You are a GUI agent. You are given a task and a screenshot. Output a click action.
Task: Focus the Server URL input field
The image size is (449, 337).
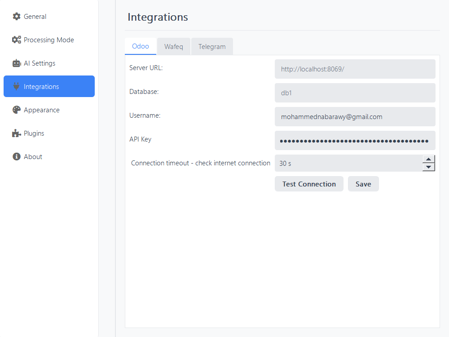click(355, 69)
